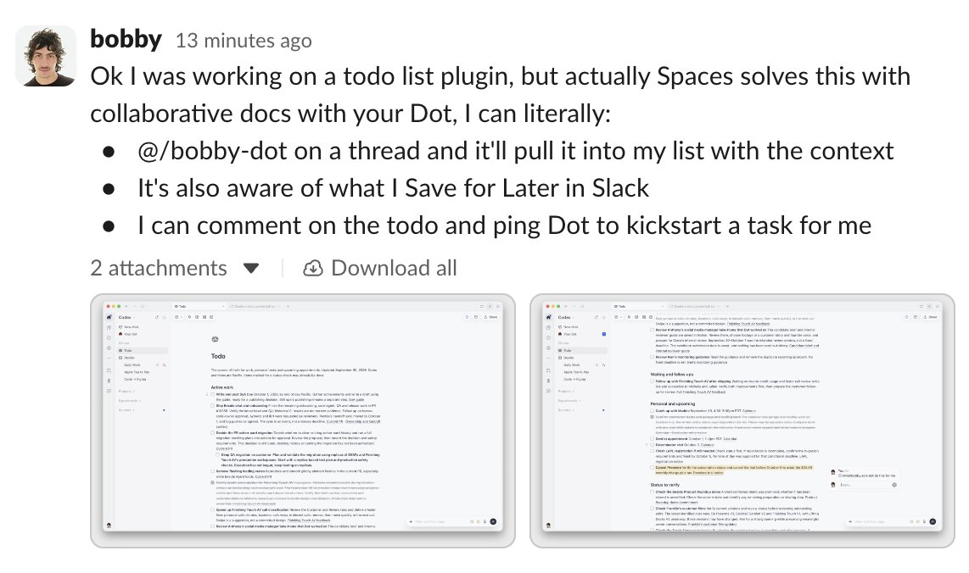
Task: Click the sender name bobby
Action: (x=126, y=40)
